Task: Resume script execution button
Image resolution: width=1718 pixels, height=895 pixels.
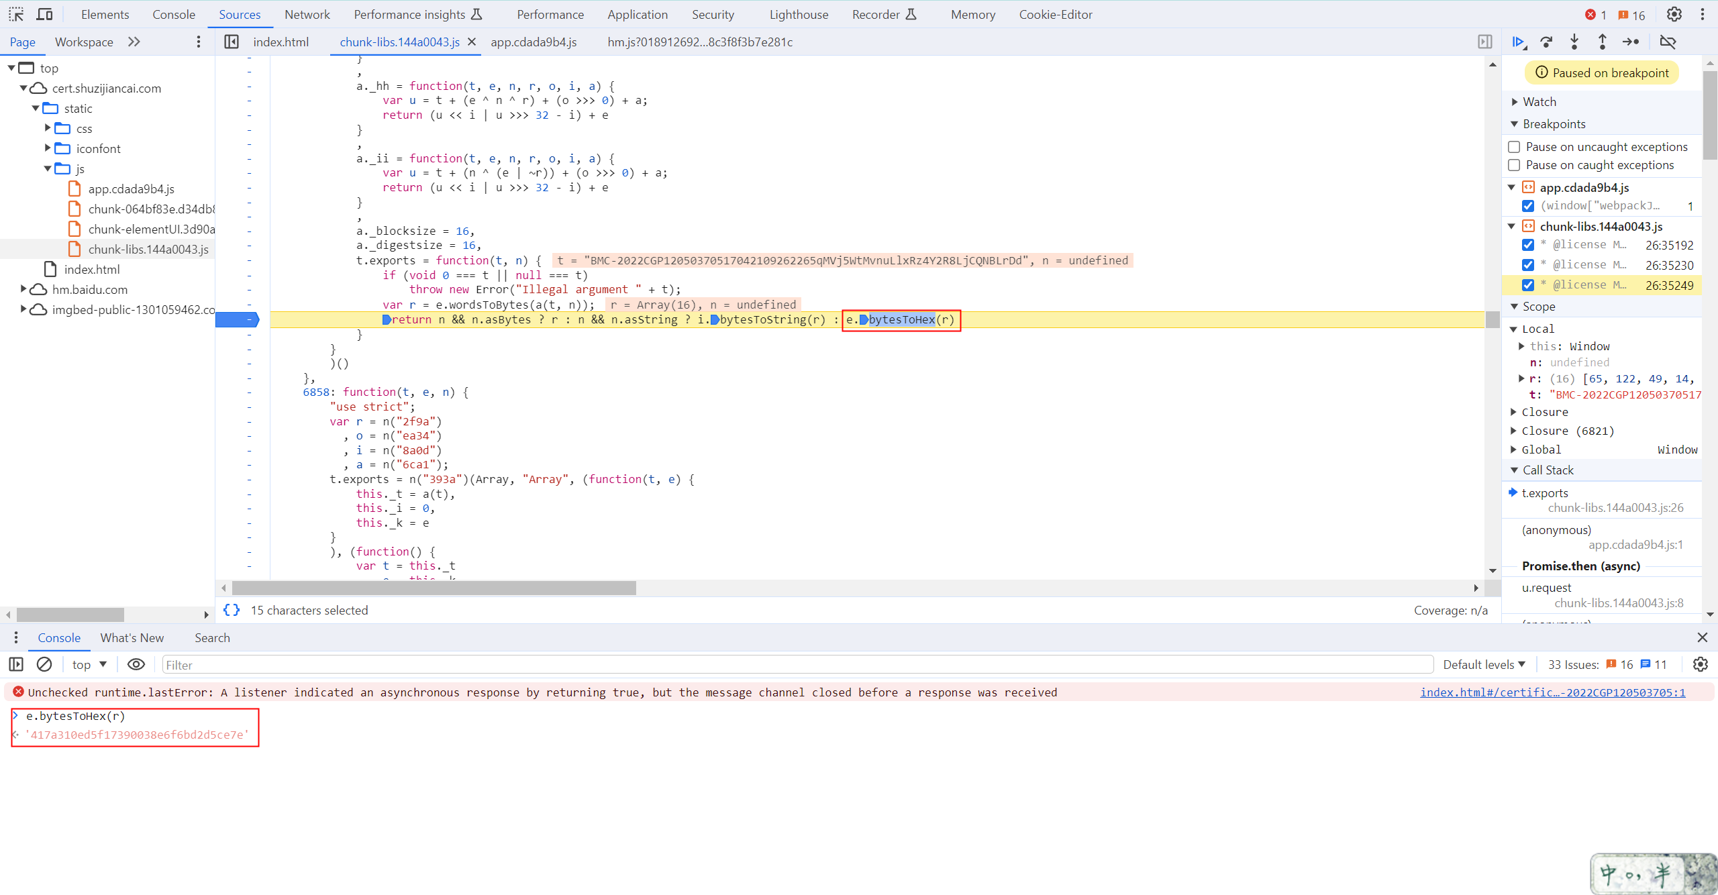Action: (x=1518, y=42)
